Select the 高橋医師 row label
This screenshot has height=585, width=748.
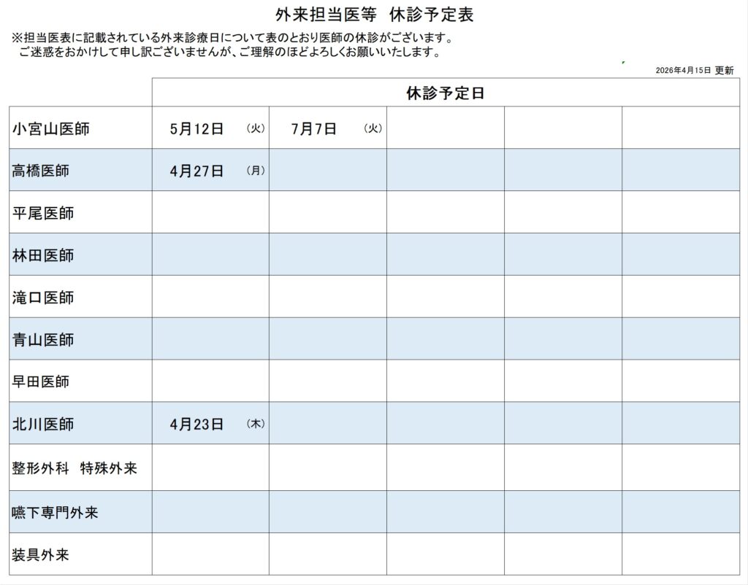[41, 171]
